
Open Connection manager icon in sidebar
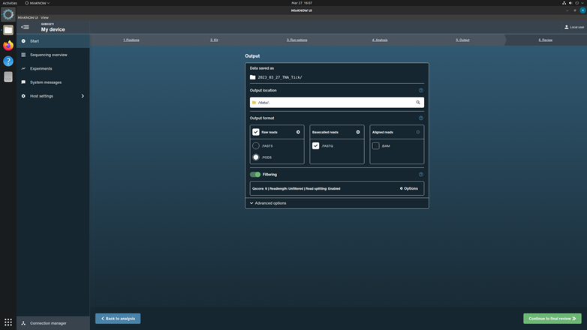tap(23, 323)
